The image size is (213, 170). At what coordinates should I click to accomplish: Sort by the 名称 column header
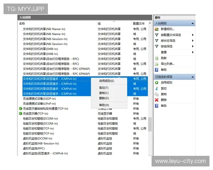click(22, 23)
